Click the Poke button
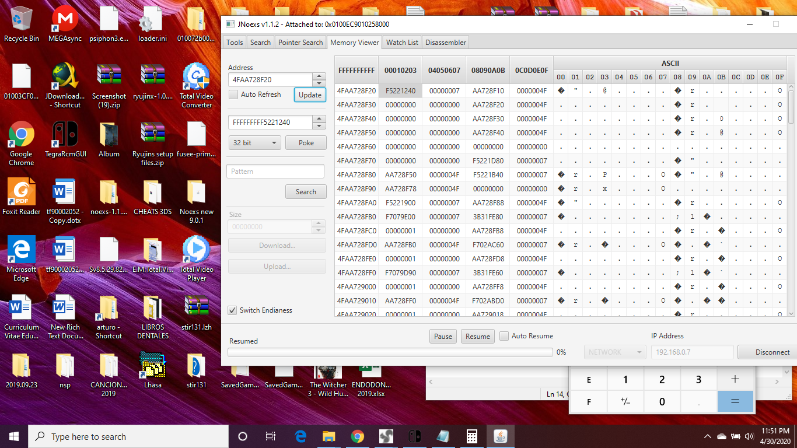 point(306,143)
